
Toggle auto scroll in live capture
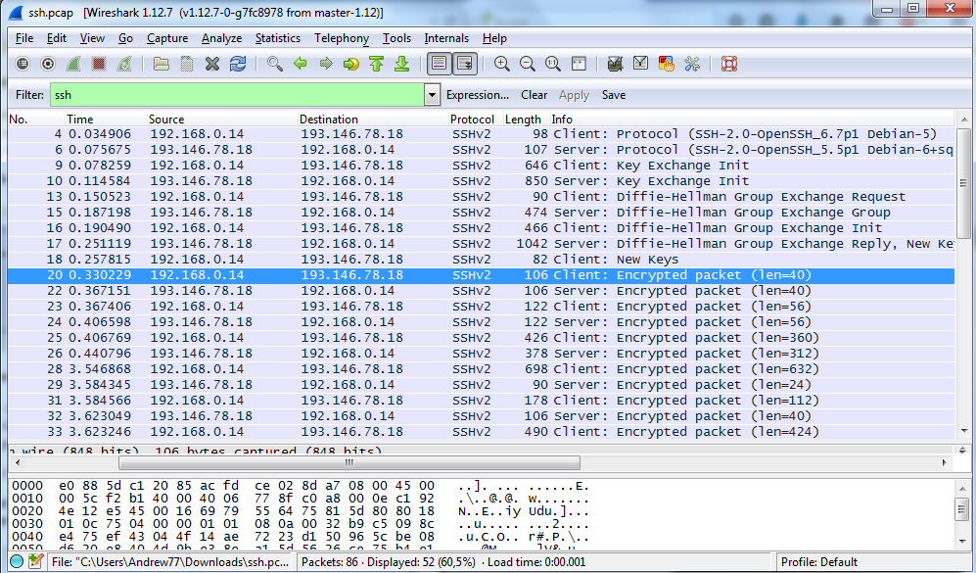(x=464, y=64)
